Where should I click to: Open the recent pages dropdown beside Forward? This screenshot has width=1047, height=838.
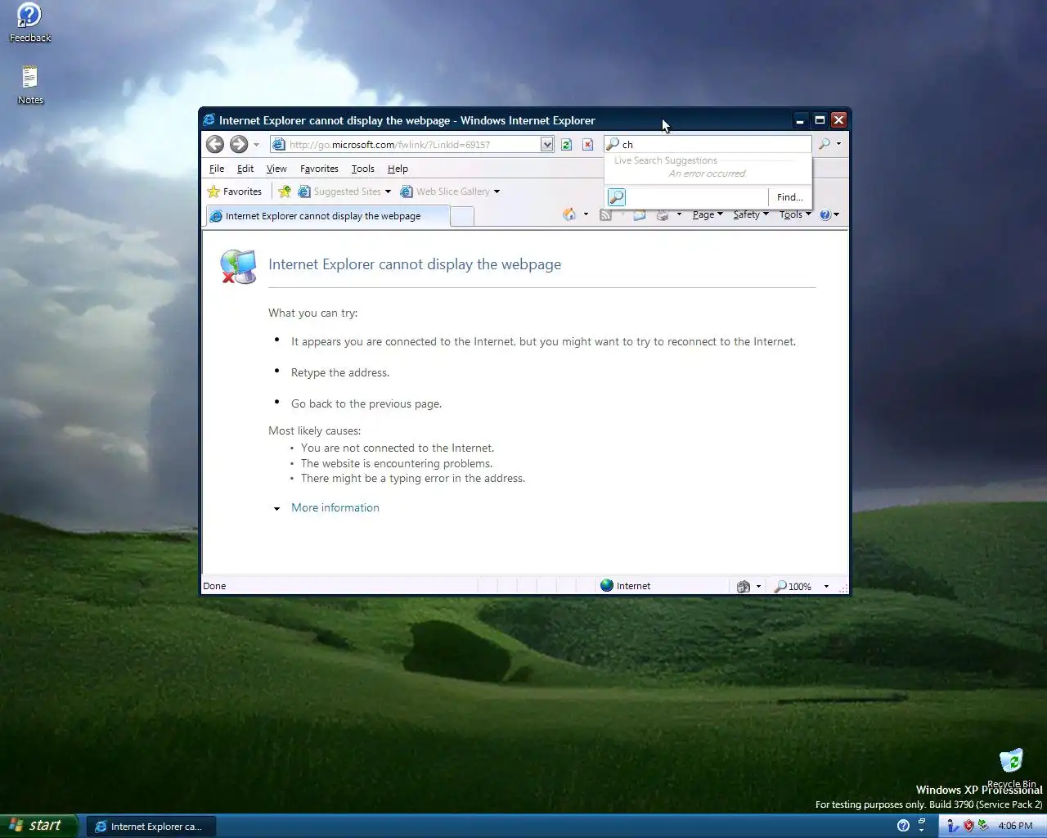click(x=256, y=145)
